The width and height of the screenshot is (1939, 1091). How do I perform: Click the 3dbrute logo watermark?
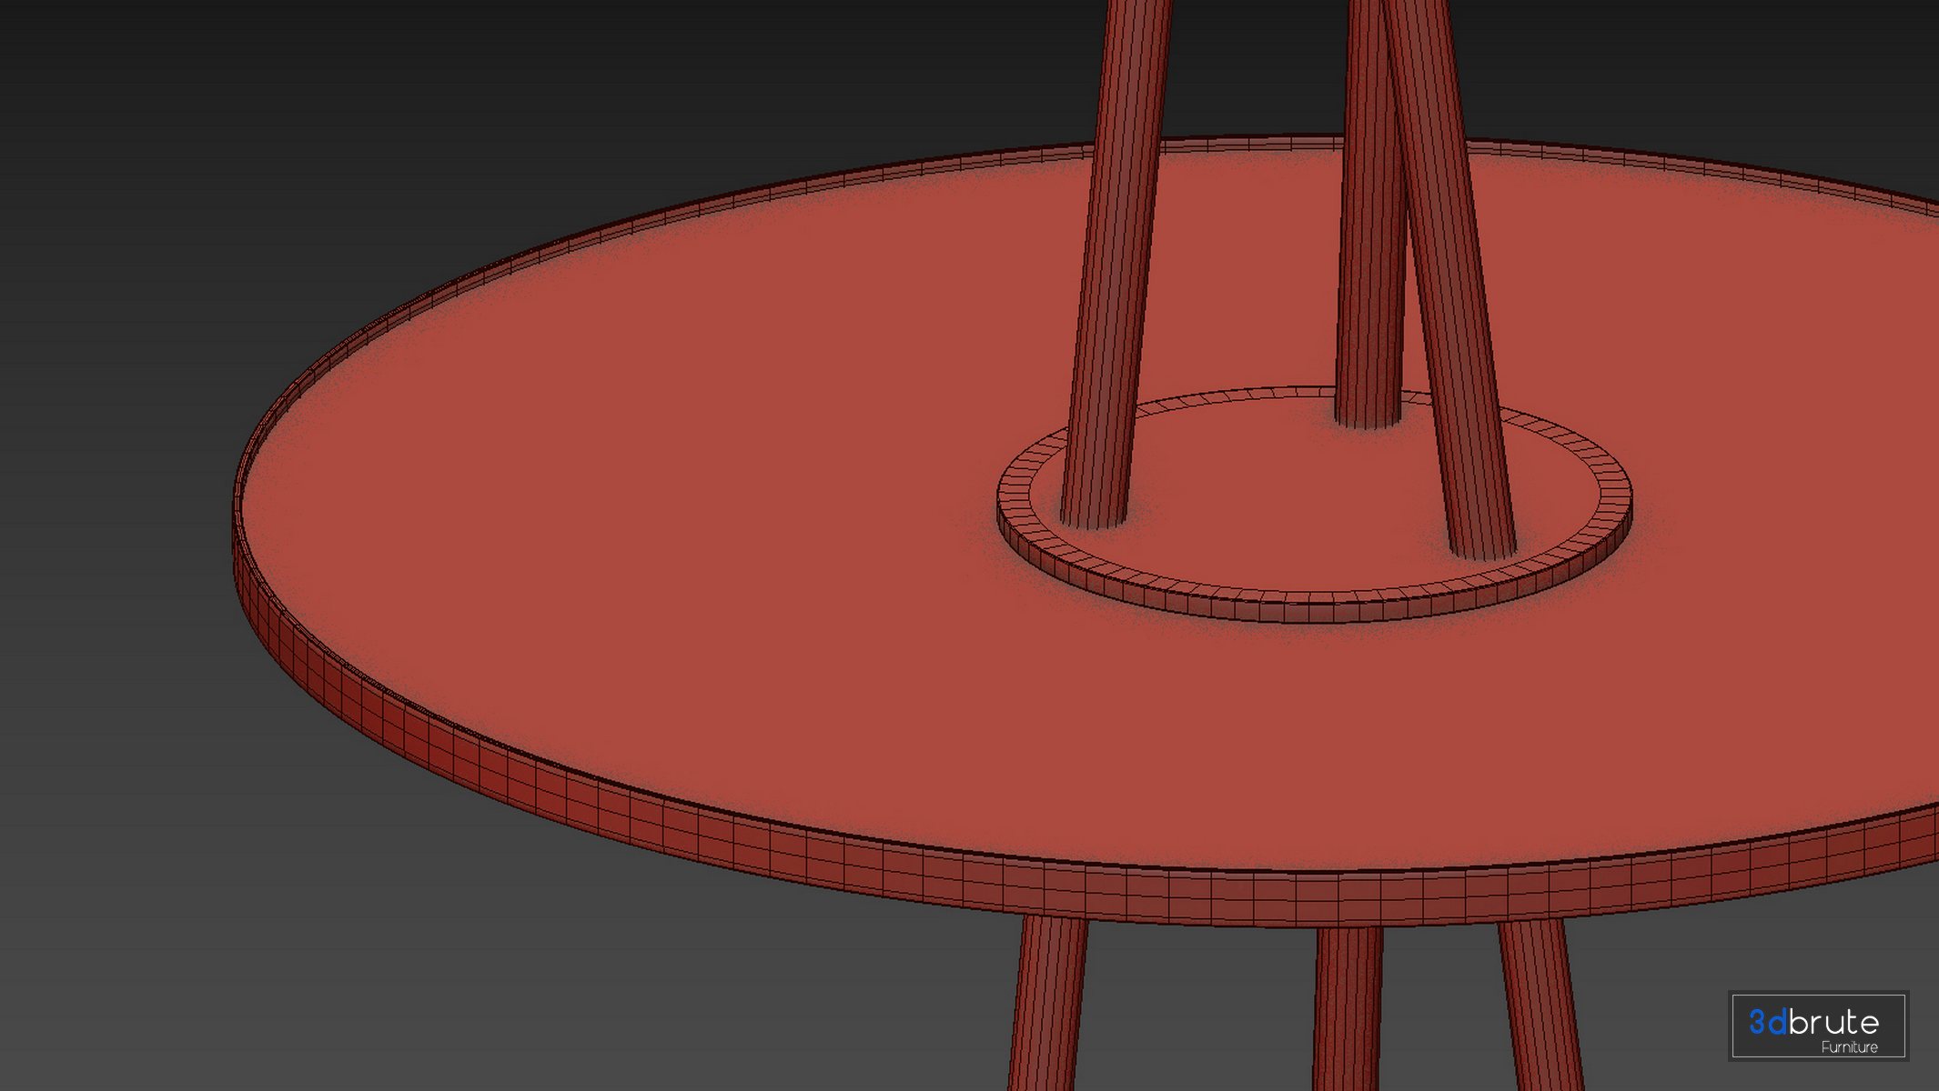[1817, 1026]
